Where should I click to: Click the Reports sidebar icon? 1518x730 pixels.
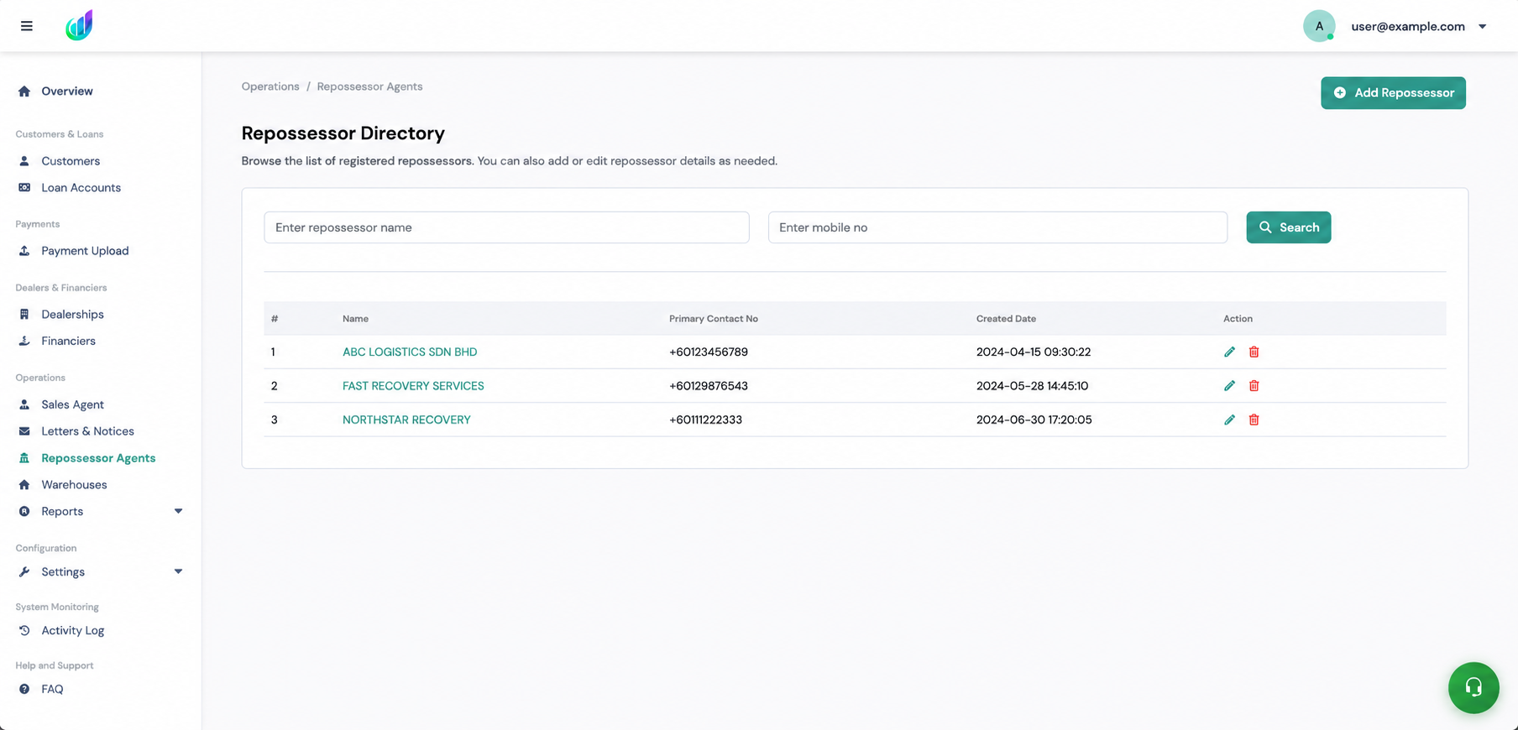click(x=24, y=512)
